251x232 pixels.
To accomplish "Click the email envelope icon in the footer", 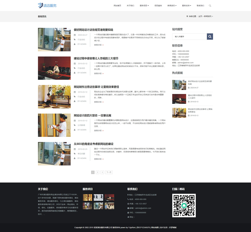I will click(x=128, y=208).
